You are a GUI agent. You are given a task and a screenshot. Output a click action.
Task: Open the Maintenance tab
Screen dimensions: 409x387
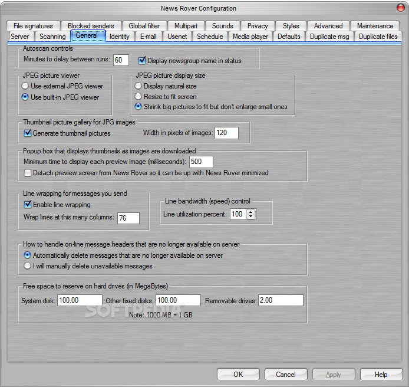375,26
